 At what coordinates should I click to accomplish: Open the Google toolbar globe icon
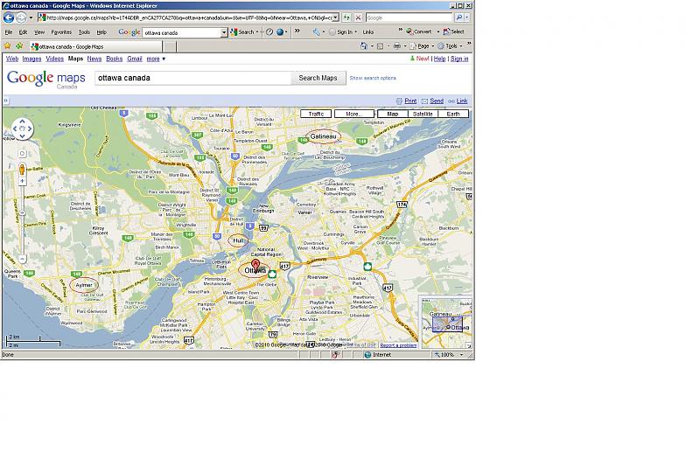(280, 32)
